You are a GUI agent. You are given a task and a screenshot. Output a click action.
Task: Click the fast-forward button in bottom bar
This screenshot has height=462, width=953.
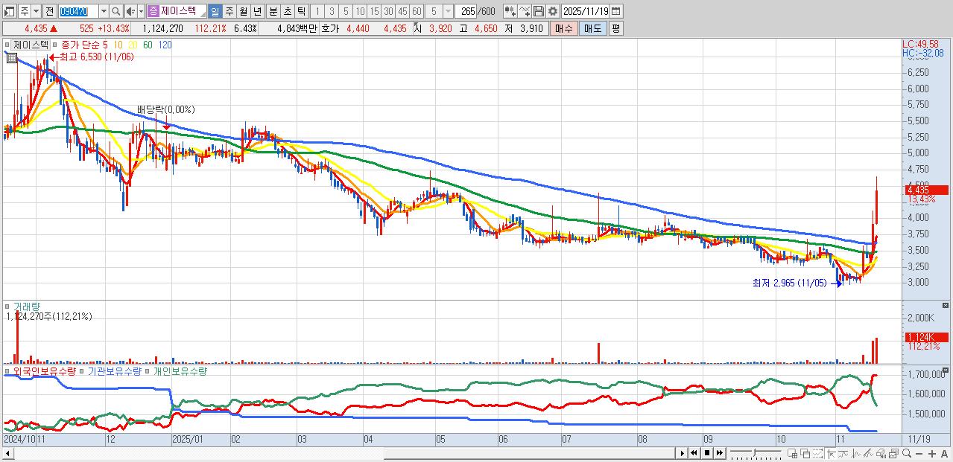coord(720,452)
